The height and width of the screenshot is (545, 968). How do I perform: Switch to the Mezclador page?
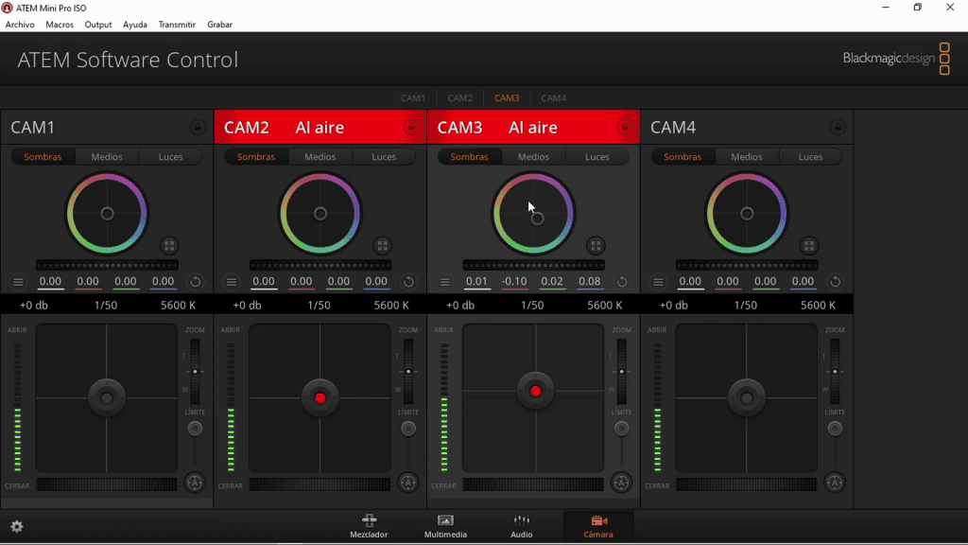point(369,526)
